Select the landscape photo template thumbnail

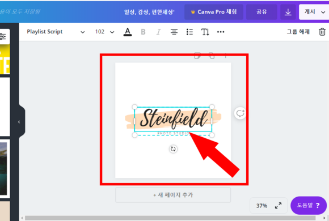tap(4, 168)
